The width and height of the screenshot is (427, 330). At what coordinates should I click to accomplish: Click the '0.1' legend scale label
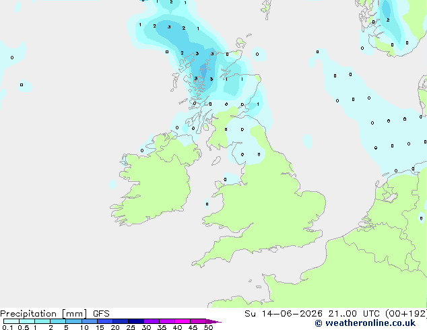point(7,327)
